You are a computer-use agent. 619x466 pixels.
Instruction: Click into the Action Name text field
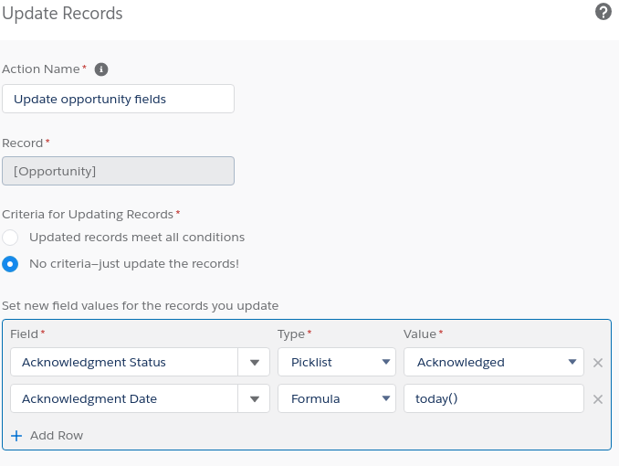click(x=118, y=99)
